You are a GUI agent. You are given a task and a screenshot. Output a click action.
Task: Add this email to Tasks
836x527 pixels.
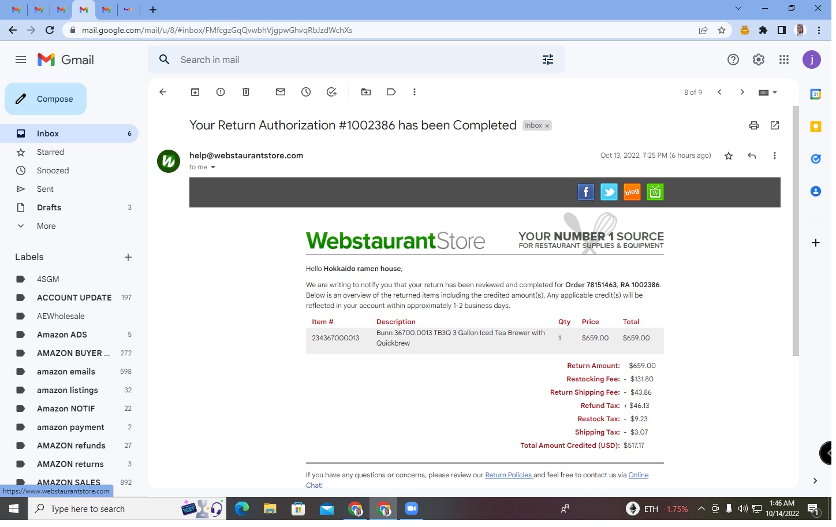point(331,92)
